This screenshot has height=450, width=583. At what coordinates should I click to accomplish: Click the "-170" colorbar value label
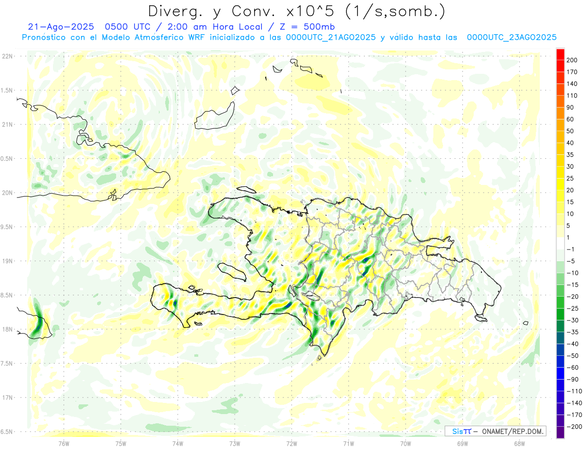click(x=574, y=415)
